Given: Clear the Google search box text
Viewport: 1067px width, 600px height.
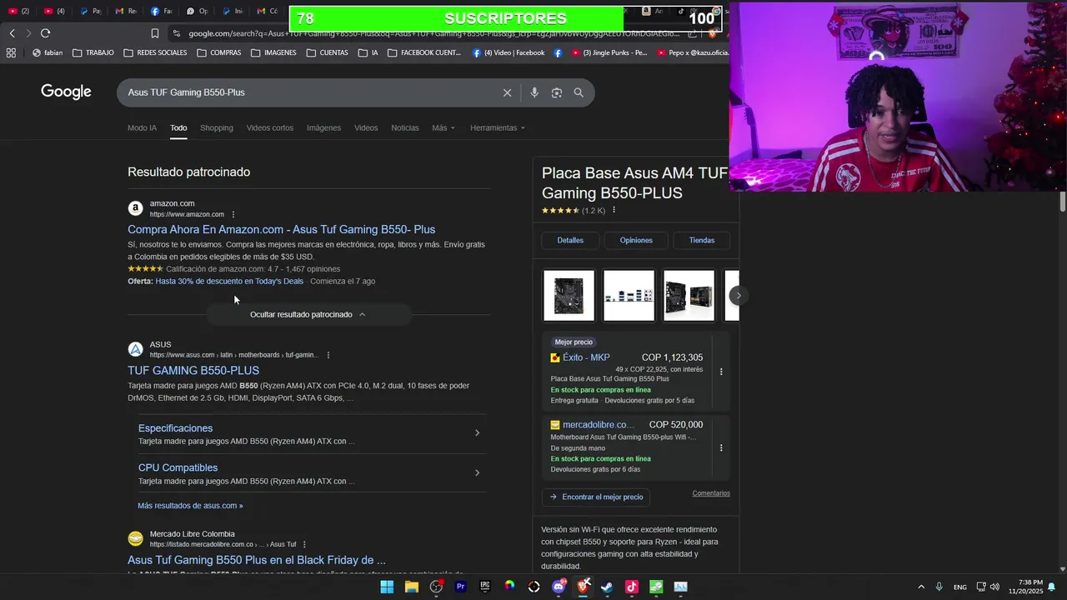Looking at the screenshot, I should [x=507, y=92].
